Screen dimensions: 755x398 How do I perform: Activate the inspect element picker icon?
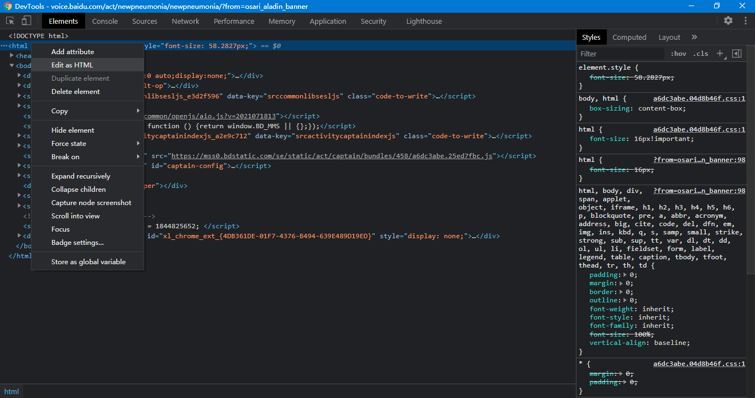10,21
